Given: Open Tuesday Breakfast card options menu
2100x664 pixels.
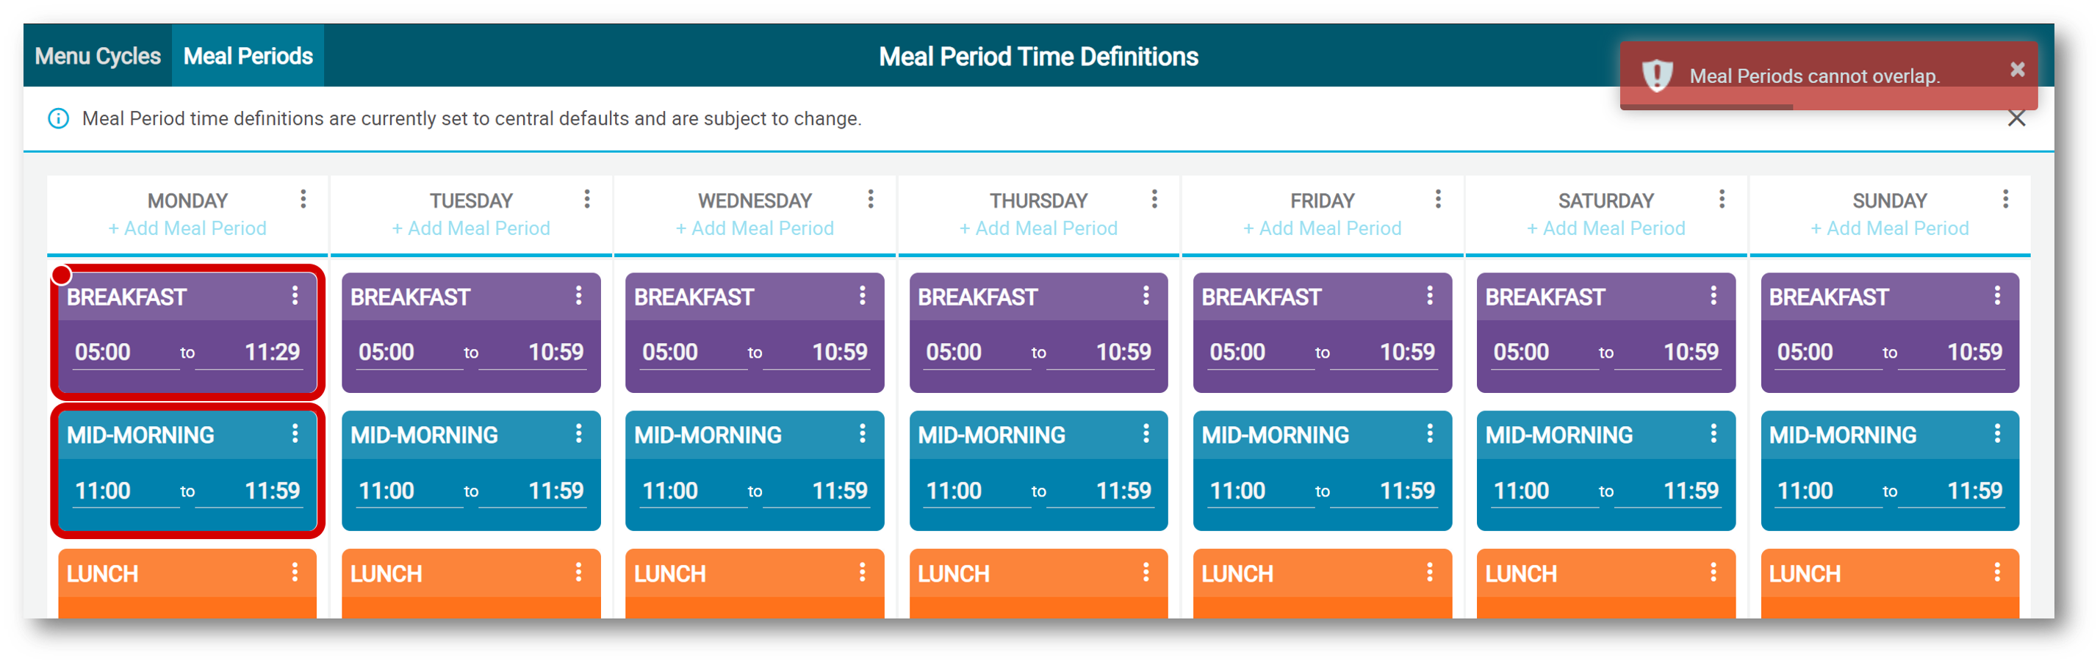Looking at the screenshot, I should [579, 296].
